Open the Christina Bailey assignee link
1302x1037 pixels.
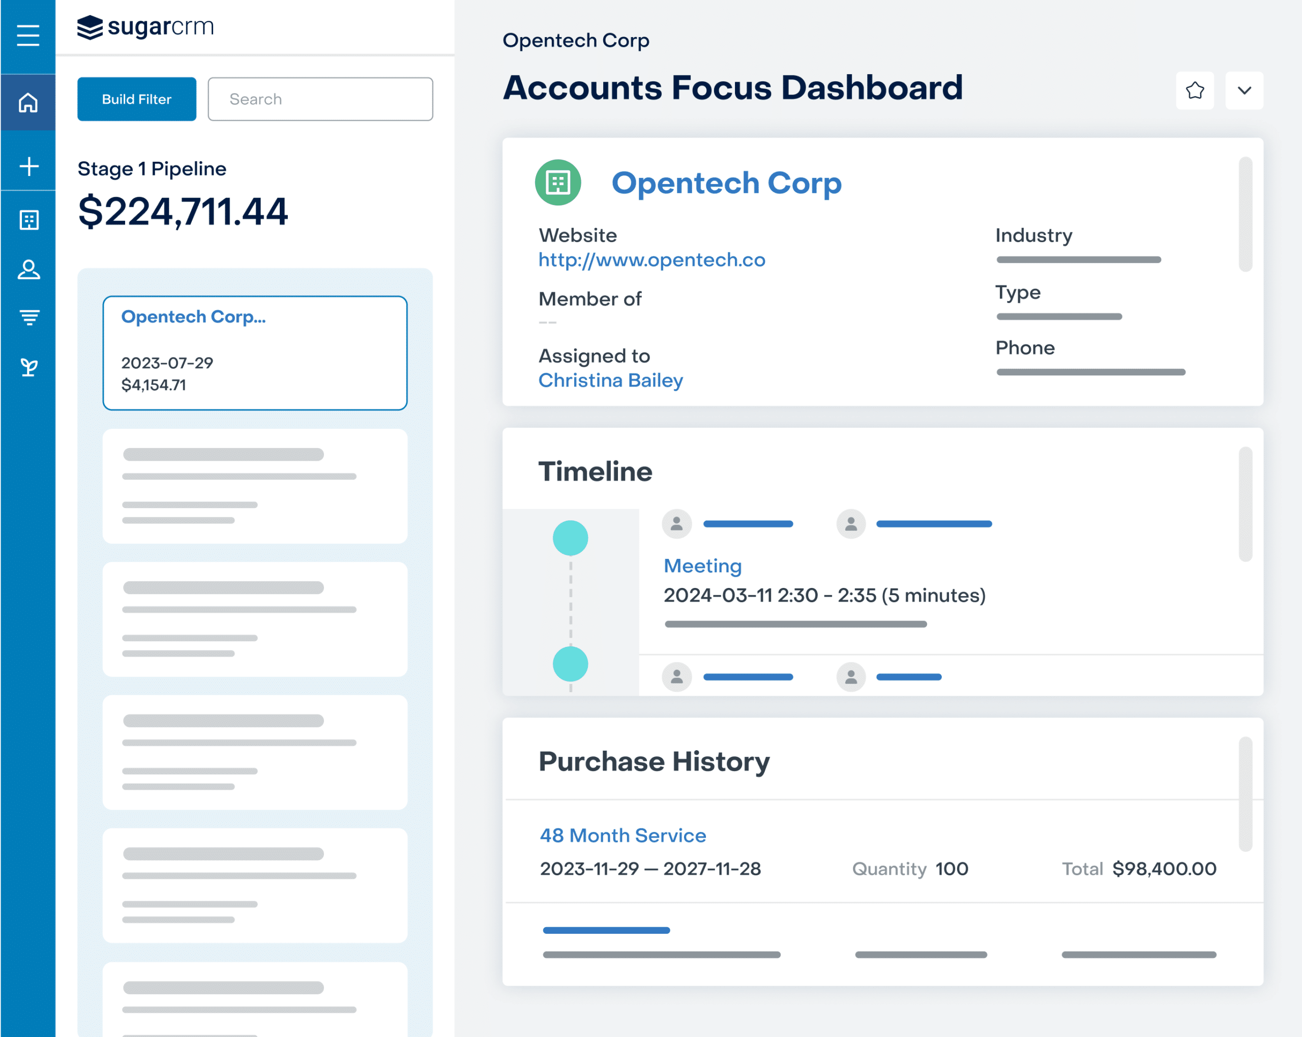click(610, 380)
